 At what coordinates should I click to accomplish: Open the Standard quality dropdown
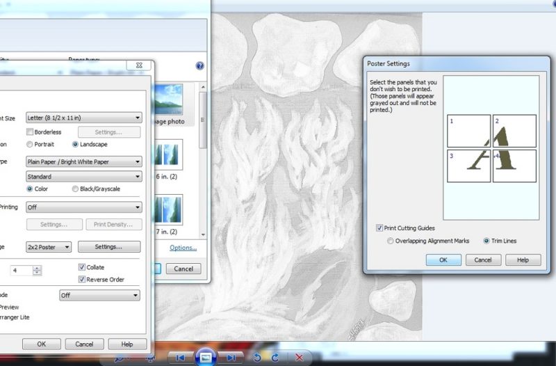coord(84,177)
